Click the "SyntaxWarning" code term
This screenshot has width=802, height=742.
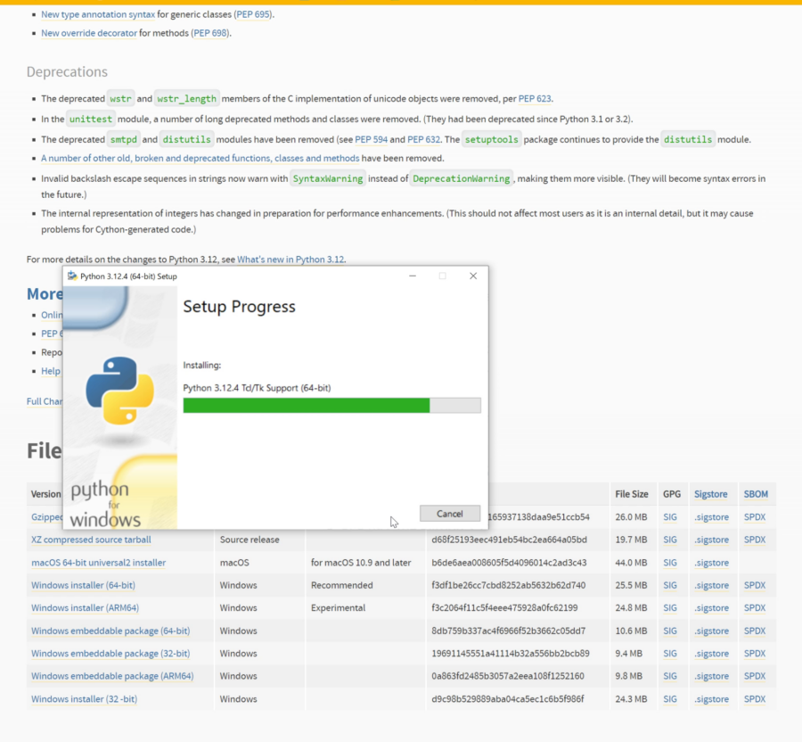pyautogui.click(x=328, y=178)
